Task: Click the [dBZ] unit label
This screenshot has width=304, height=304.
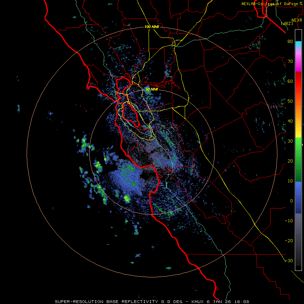Action: (x=287, y=23)
